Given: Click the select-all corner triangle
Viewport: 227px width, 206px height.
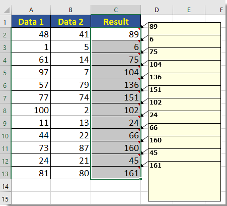Looking at the screenshot, I should 7,10.
